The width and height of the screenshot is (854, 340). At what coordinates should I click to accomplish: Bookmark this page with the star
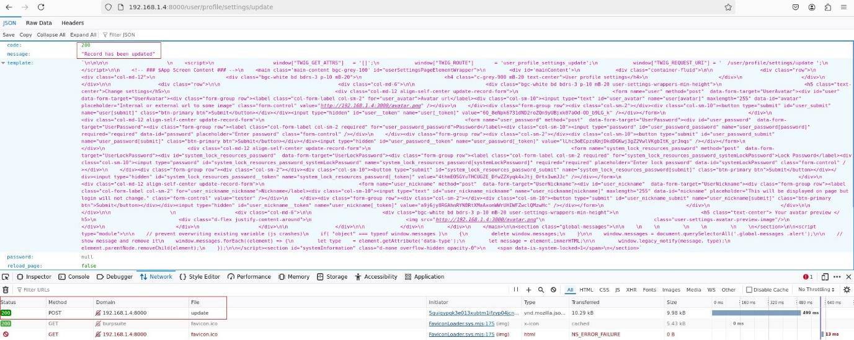[x=728, y=7]
